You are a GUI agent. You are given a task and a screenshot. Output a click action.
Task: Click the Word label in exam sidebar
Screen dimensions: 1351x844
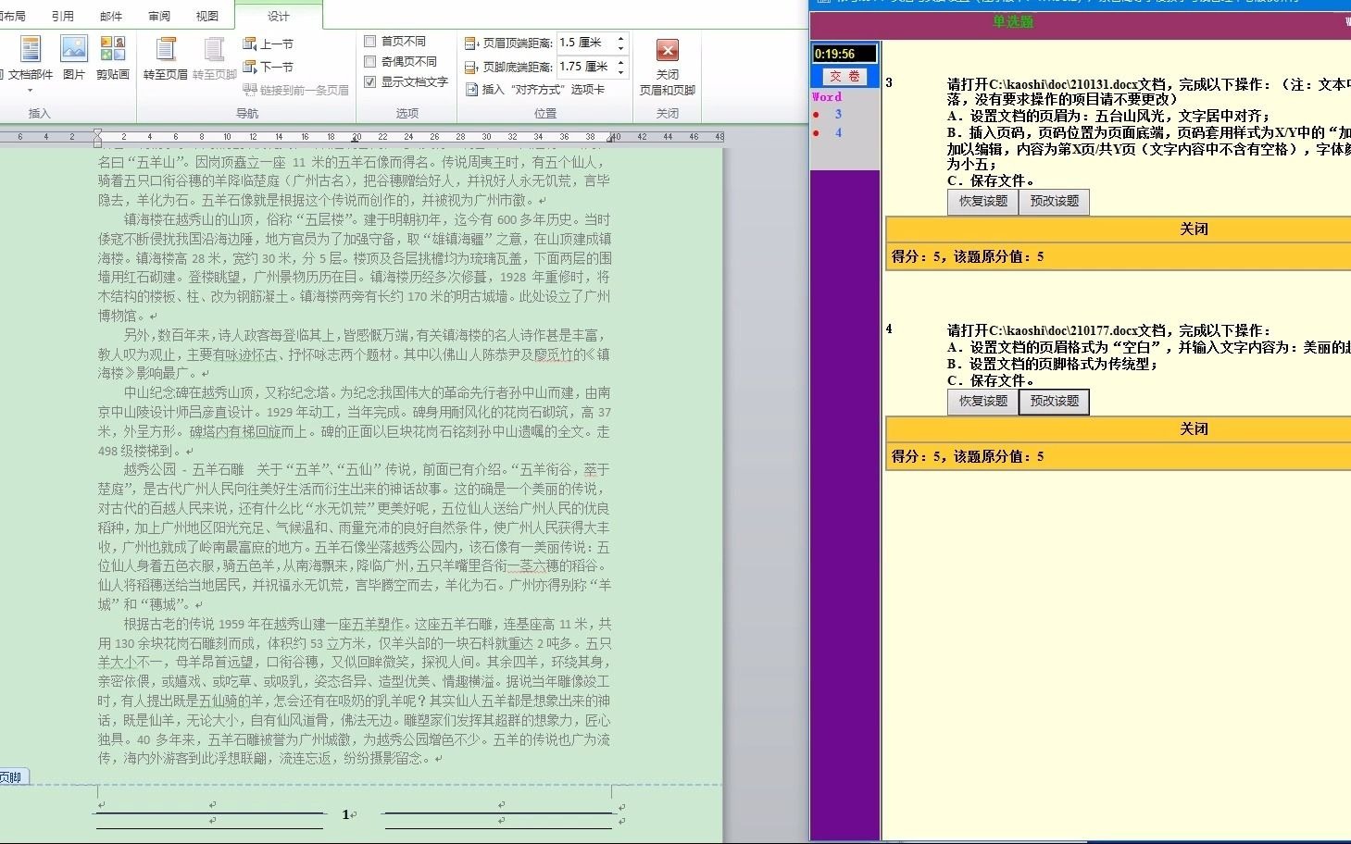(x=827, y=96)
